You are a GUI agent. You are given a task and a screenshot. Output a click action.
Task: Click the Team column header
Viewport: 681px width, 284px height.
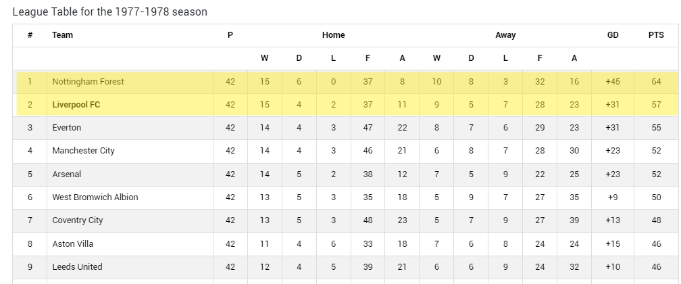[62, 35]
